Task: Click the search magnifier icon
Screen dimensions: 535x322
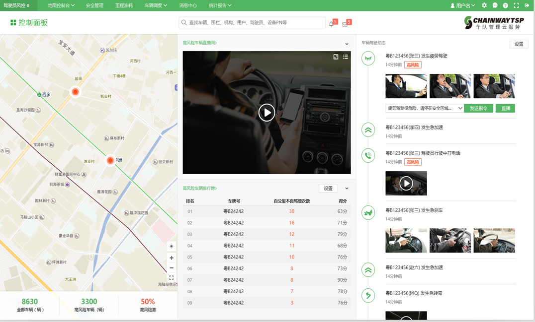Action: pos(184,22)
